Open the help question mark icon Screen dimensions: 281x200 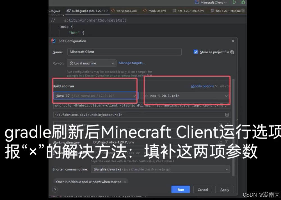tap(55, 189)
